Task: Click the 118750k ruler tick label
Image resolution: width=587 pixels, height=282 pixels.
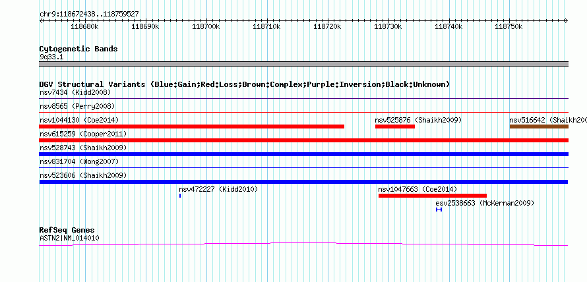Action: pyautogui.click(x=509, y=26)
